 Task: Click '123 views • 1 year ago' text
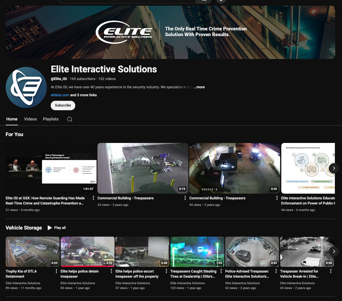click(x=186, y=288)
